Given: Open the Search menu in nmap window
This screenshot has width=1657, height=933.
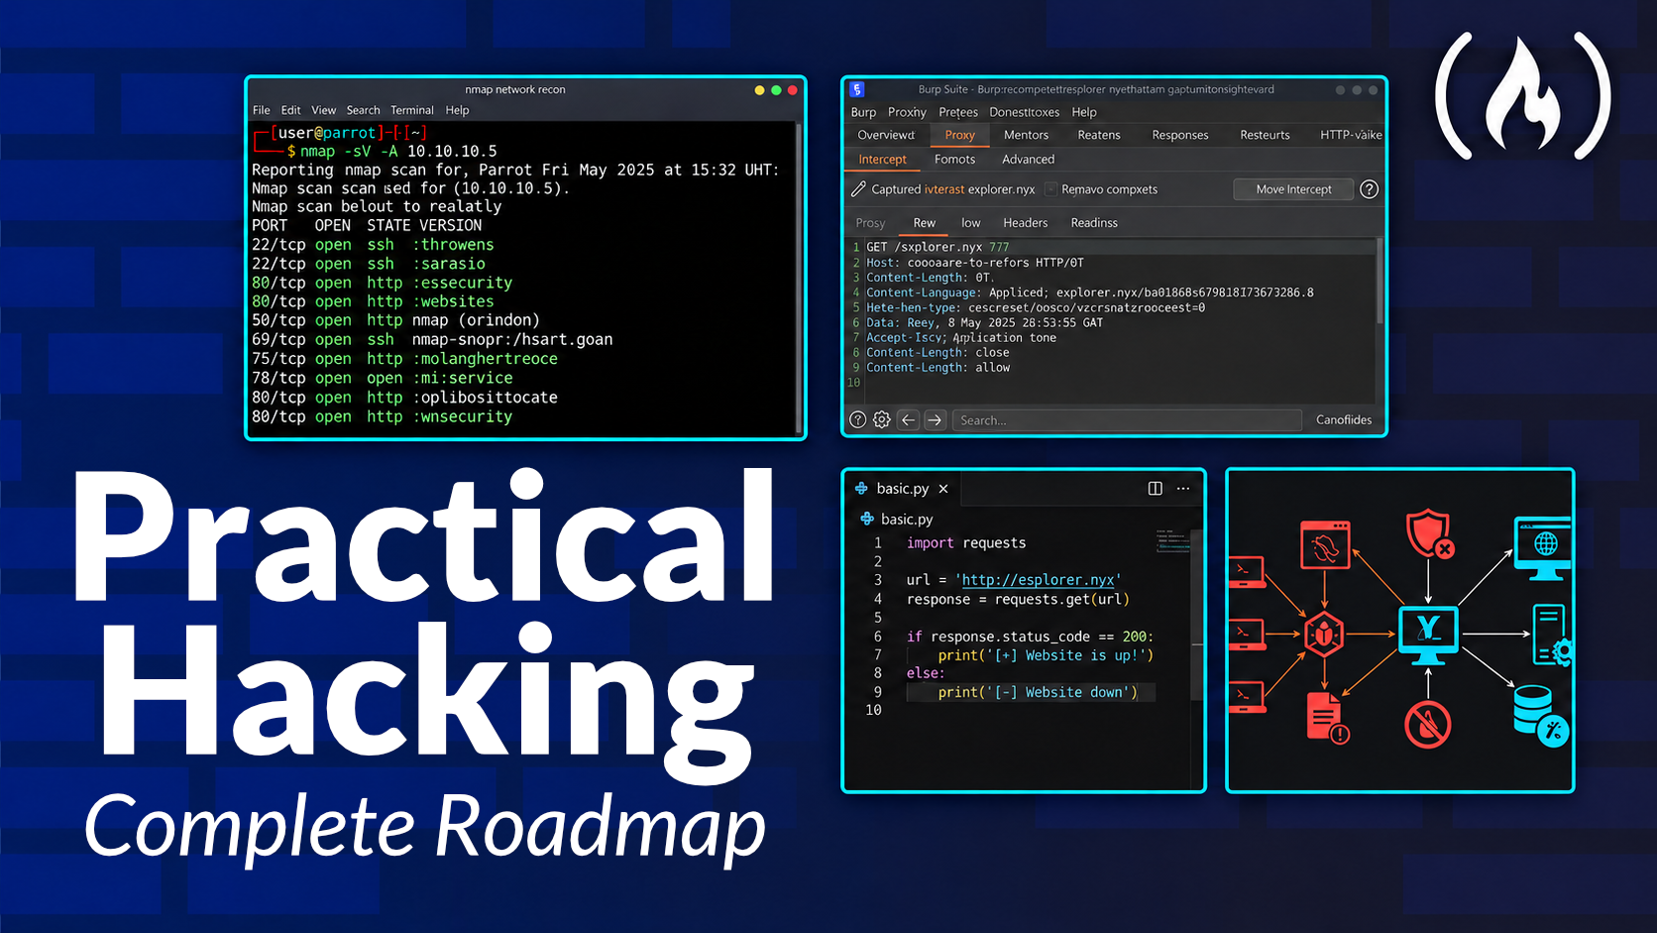Looking at the screenshot, I should [x=363, y=110].
